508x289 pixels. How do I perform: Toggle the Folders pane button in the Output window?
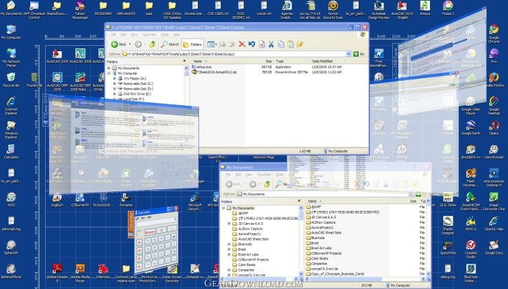coord(192,44)
